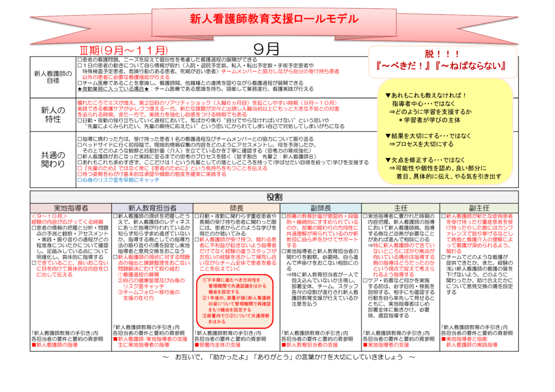Check box beside 'ベッドサイドに行く前段階で'
Viewport: 555px width, 392px height.
[80, 145]
